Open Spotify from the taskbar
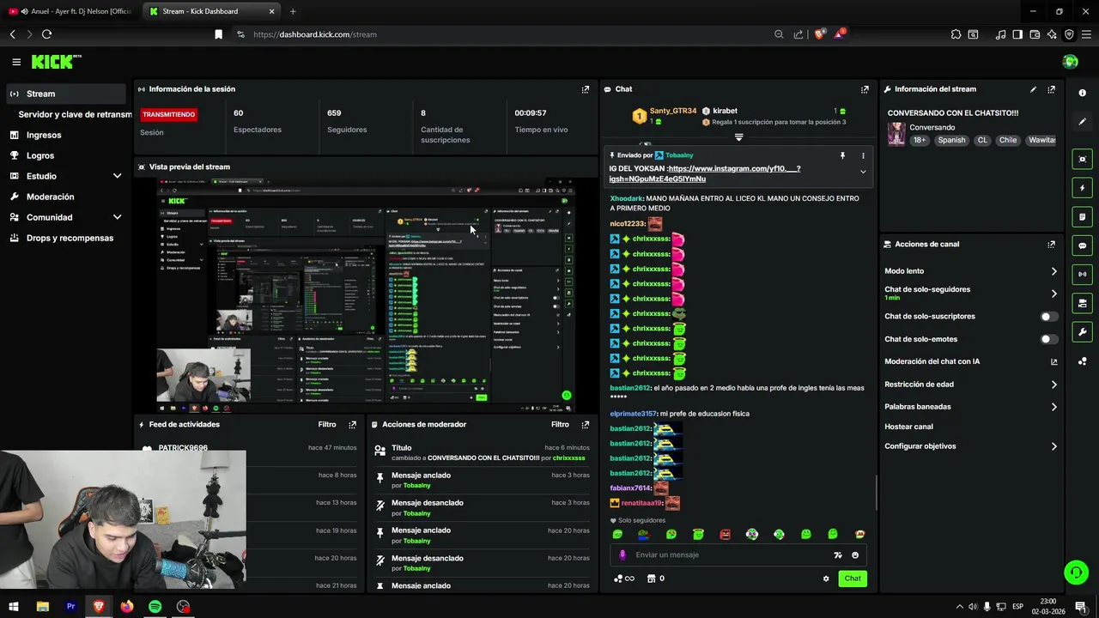The image size is (1099, 618). [x=155, y=606]
